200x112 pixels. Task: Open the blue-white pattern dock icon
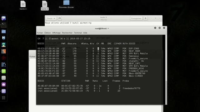(3, 64)
